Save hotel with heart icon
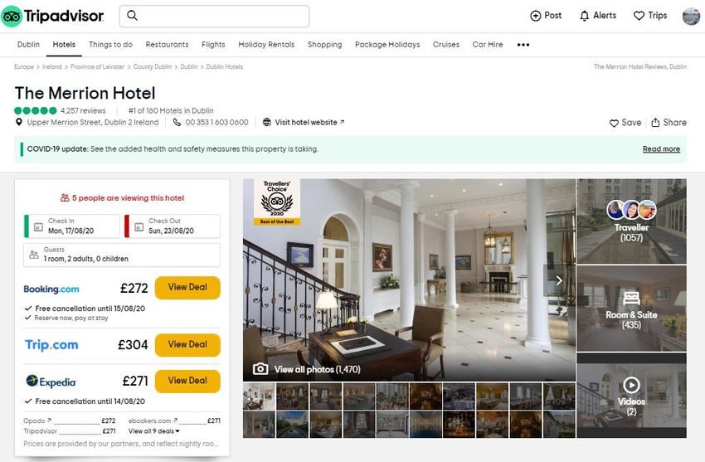Image resolution: width=705 pixels, height=462 pixels. (x=614, y=123)
